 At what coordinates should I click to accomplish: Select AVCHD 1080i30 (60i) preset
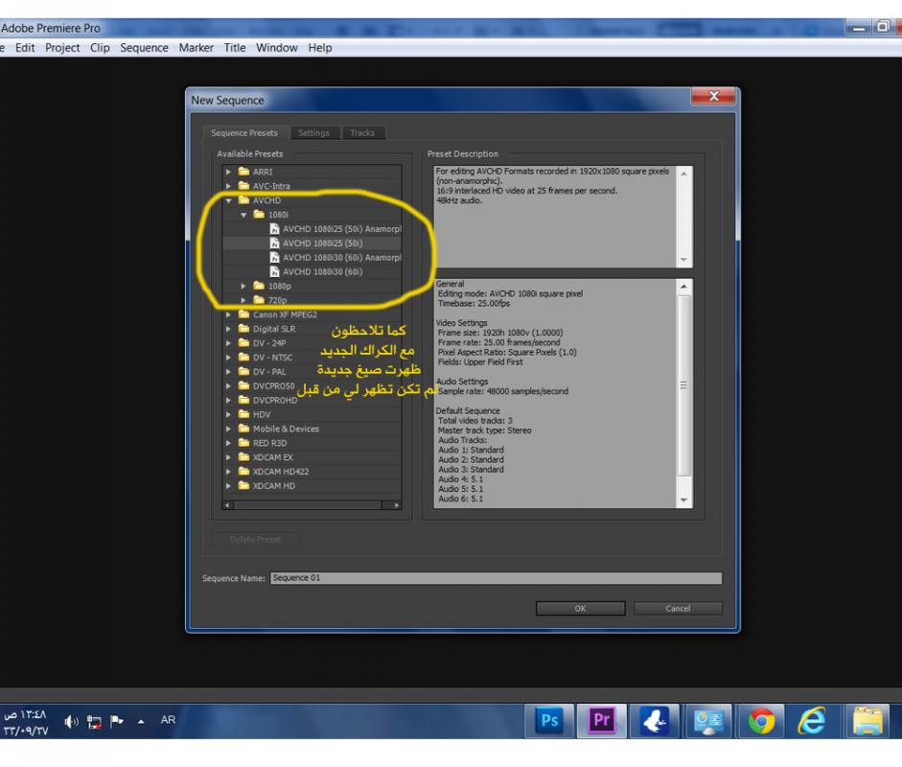pyautogui.click(x=315, y=272)
